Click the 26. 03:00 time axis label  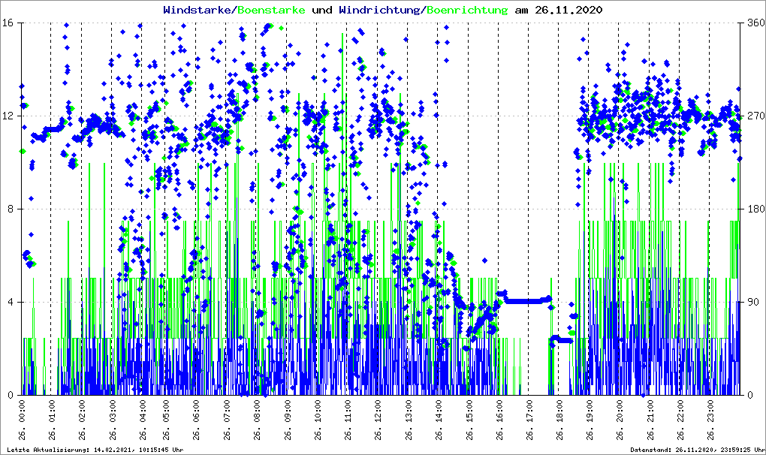pyautogui.click(x=113, y=420)
